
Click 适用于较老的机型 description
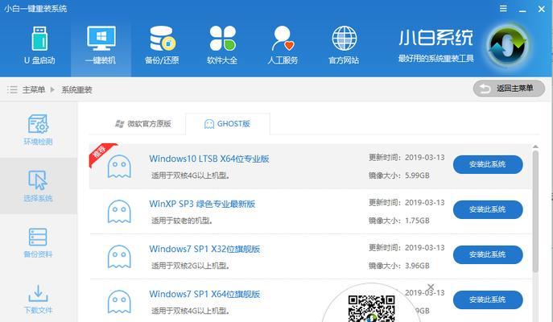click(x=182, y=221)
